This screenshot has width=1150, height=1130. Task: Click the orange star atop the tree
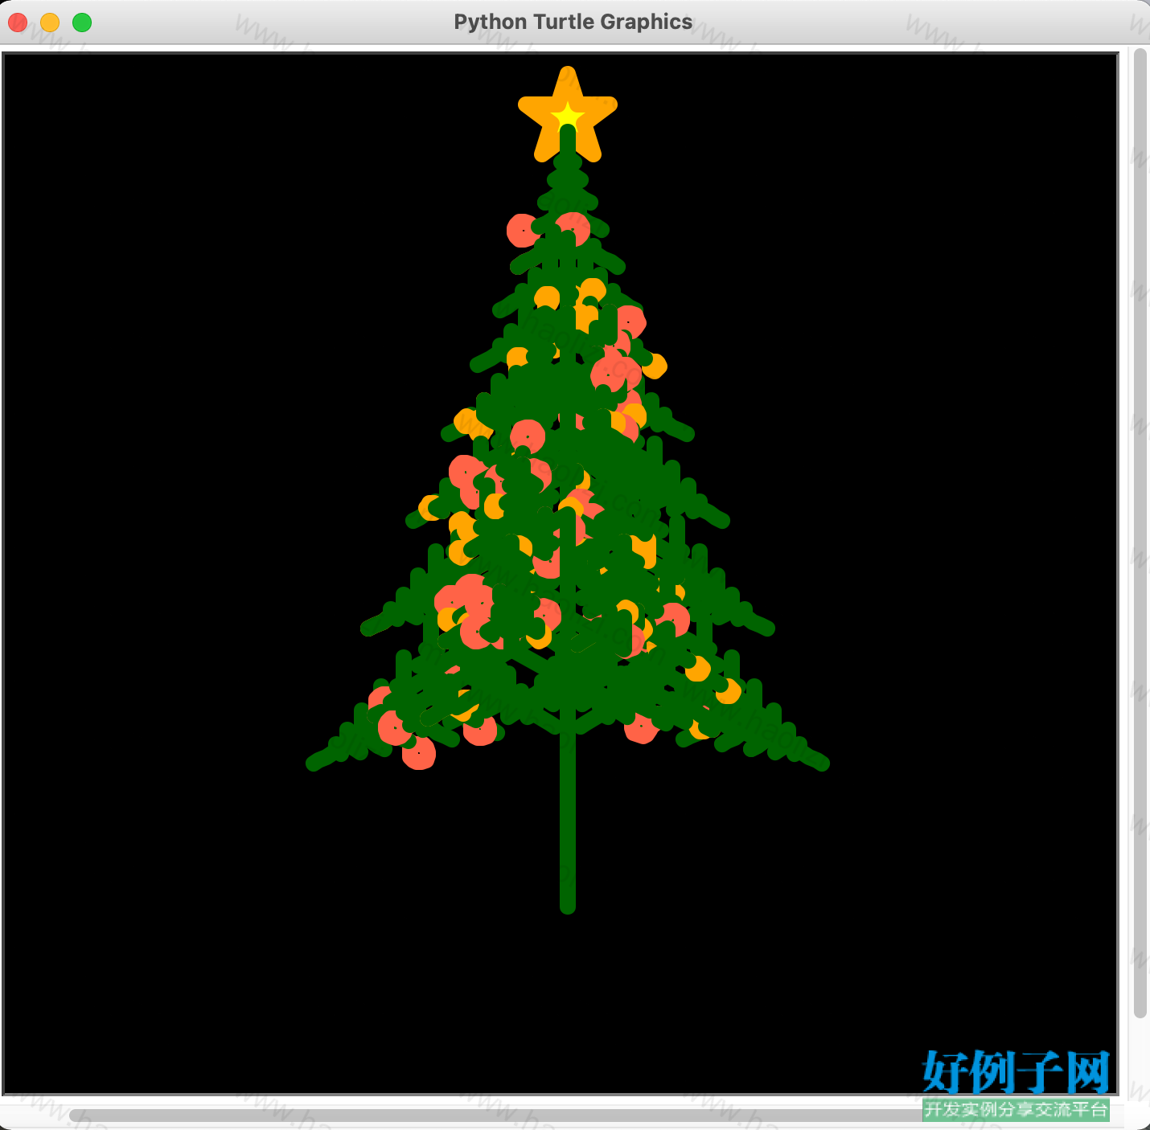(x=568, y=115)
